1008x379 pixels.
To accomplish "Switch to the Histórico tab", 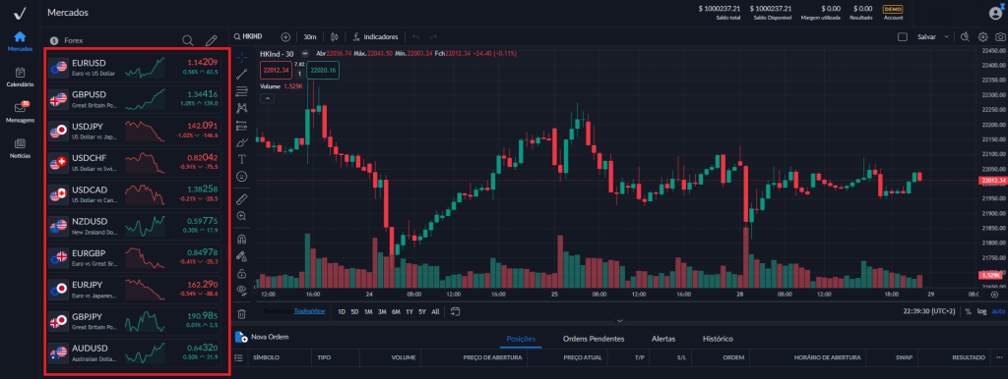I will 718,339.
